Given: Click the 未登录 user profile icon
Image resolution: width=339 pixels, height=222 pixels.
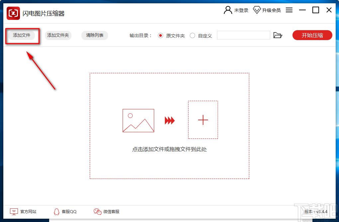Looking at the screenshot, I should click(227, 10).
